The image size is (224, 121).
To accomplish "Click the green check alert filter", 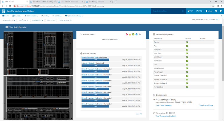I will [133, 34].
